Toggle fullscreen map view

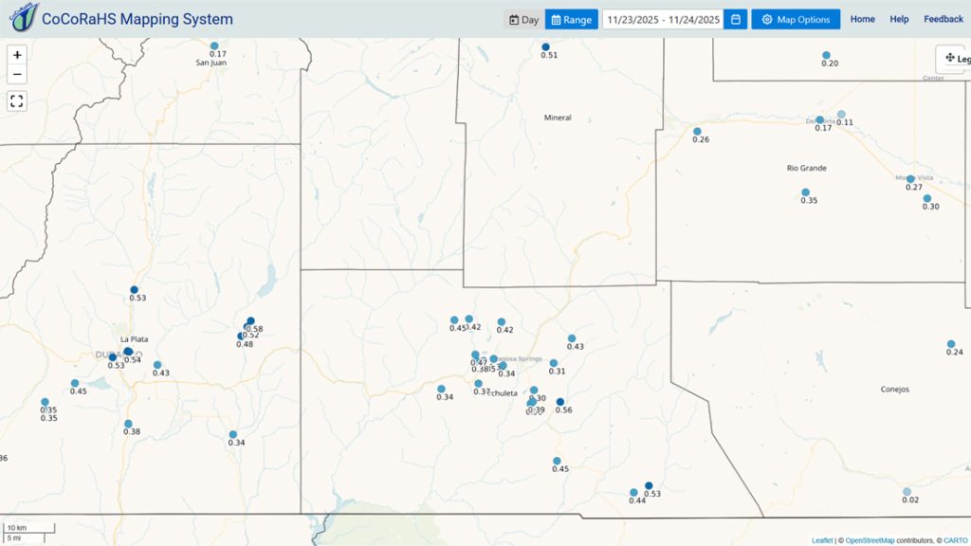point(17,100)
